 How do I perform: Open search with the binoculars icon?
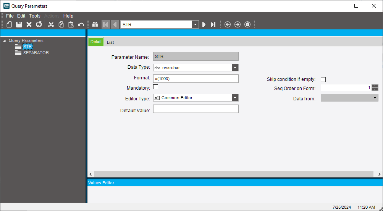point(95,24)
